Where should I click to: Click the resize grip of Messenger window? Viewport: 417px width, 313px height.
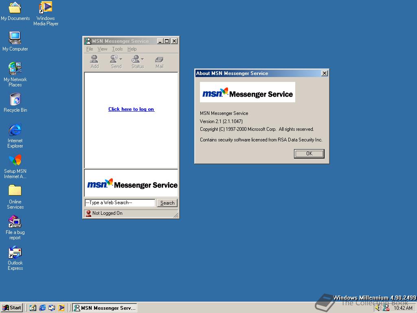[176, 215]
